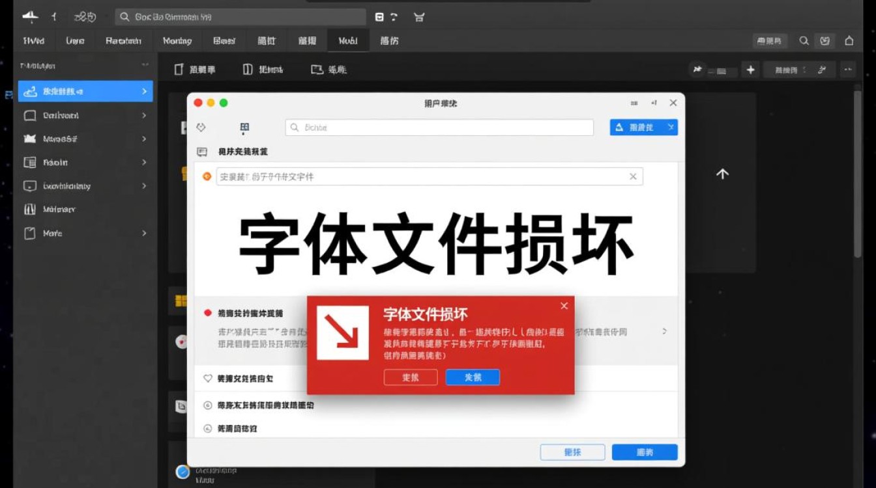The image size is (876, 488).
Task: Click the blue circle icon at bottom left
Action: (x=182, y=472)
